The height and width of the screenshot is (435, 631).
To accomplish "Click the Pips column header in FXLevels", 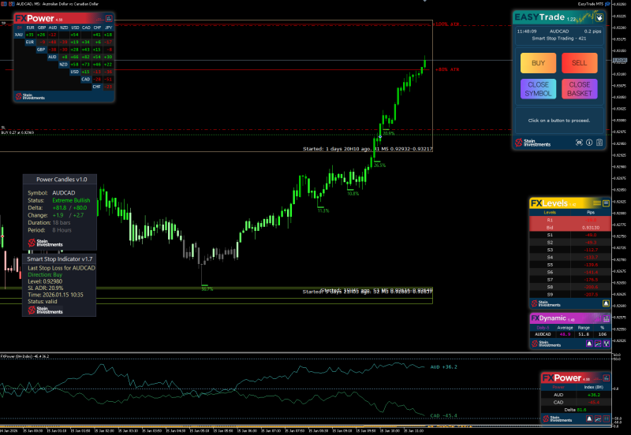I will [591, 212].
